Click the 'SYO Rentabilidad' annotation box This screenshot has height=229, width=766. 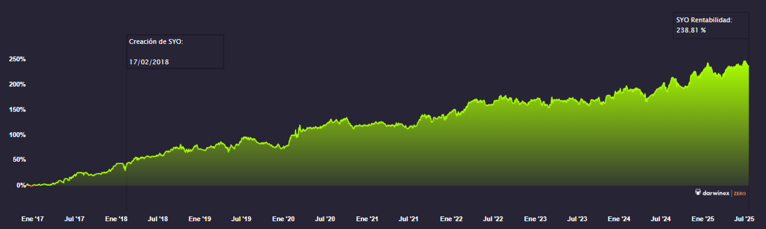[711, 25]
